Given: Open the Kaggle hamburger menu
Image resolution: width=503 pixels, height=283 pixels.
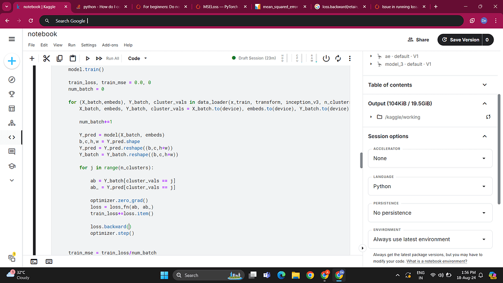Looking at the screenshot, I should pos(12,39).
